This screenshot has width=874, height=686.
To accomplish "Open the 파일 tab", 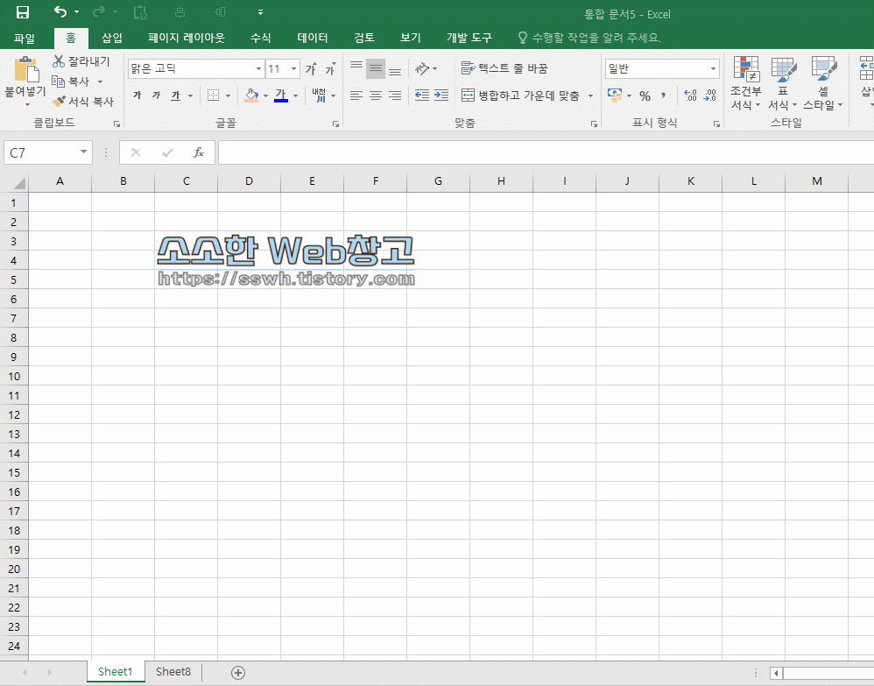I will pyautogui.click(x=25, y=38).
